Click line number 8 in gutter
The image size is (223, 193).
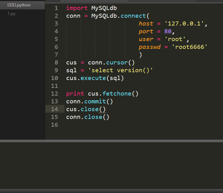[56, 62]
